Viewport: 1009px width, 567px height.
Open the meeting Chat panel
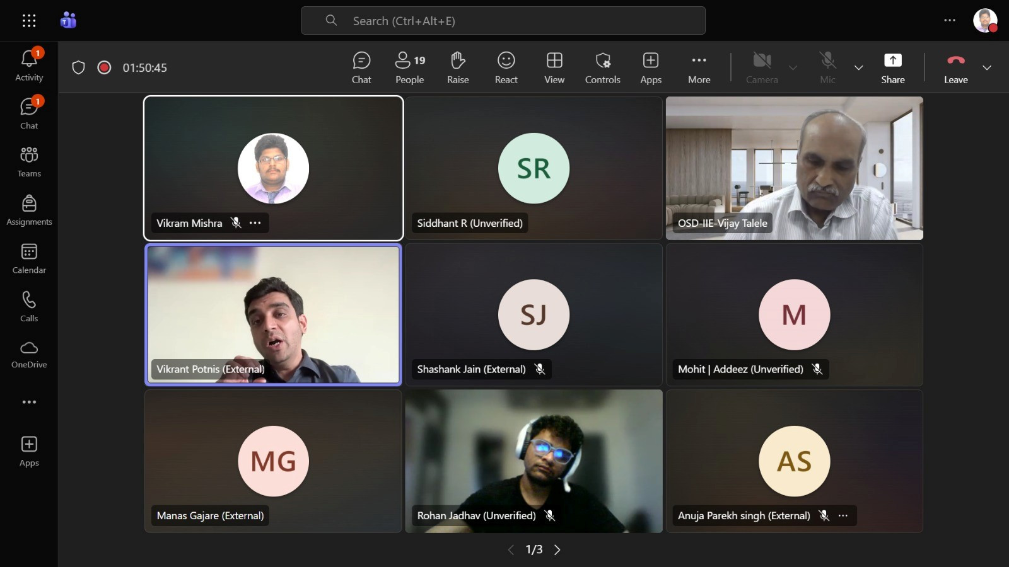coord(361,67)
